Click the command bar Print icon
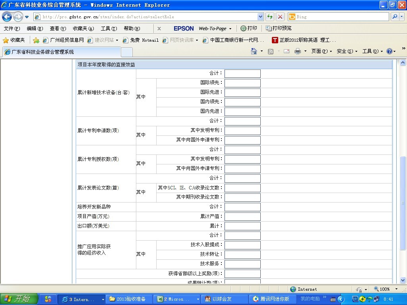The height and width of the screenshot is (305, 407). pyautogui.click(x=297, y=51)
